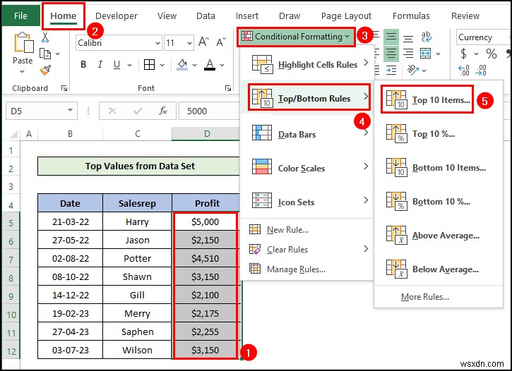
Task: Apply Percent Style format
Action: (x=491, y=54)
